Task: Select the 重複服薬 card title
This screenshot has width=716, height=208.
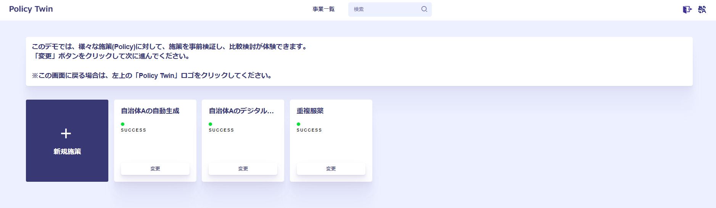Action: [x=310, y=111]
